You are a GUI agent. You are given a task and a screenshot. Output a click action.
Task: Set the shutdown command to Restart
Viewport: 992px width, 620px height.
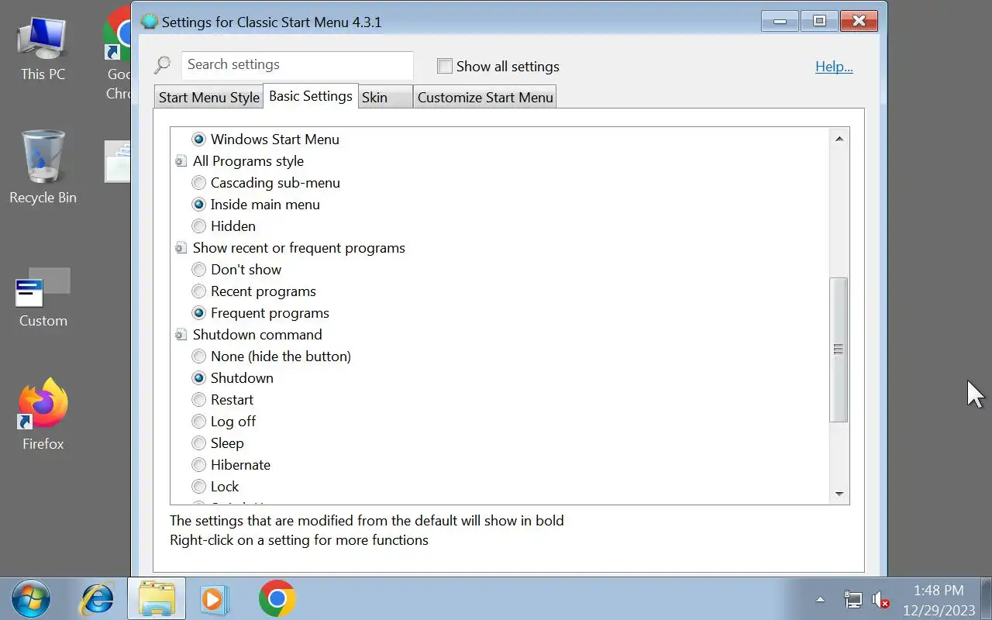coord(199,400)
